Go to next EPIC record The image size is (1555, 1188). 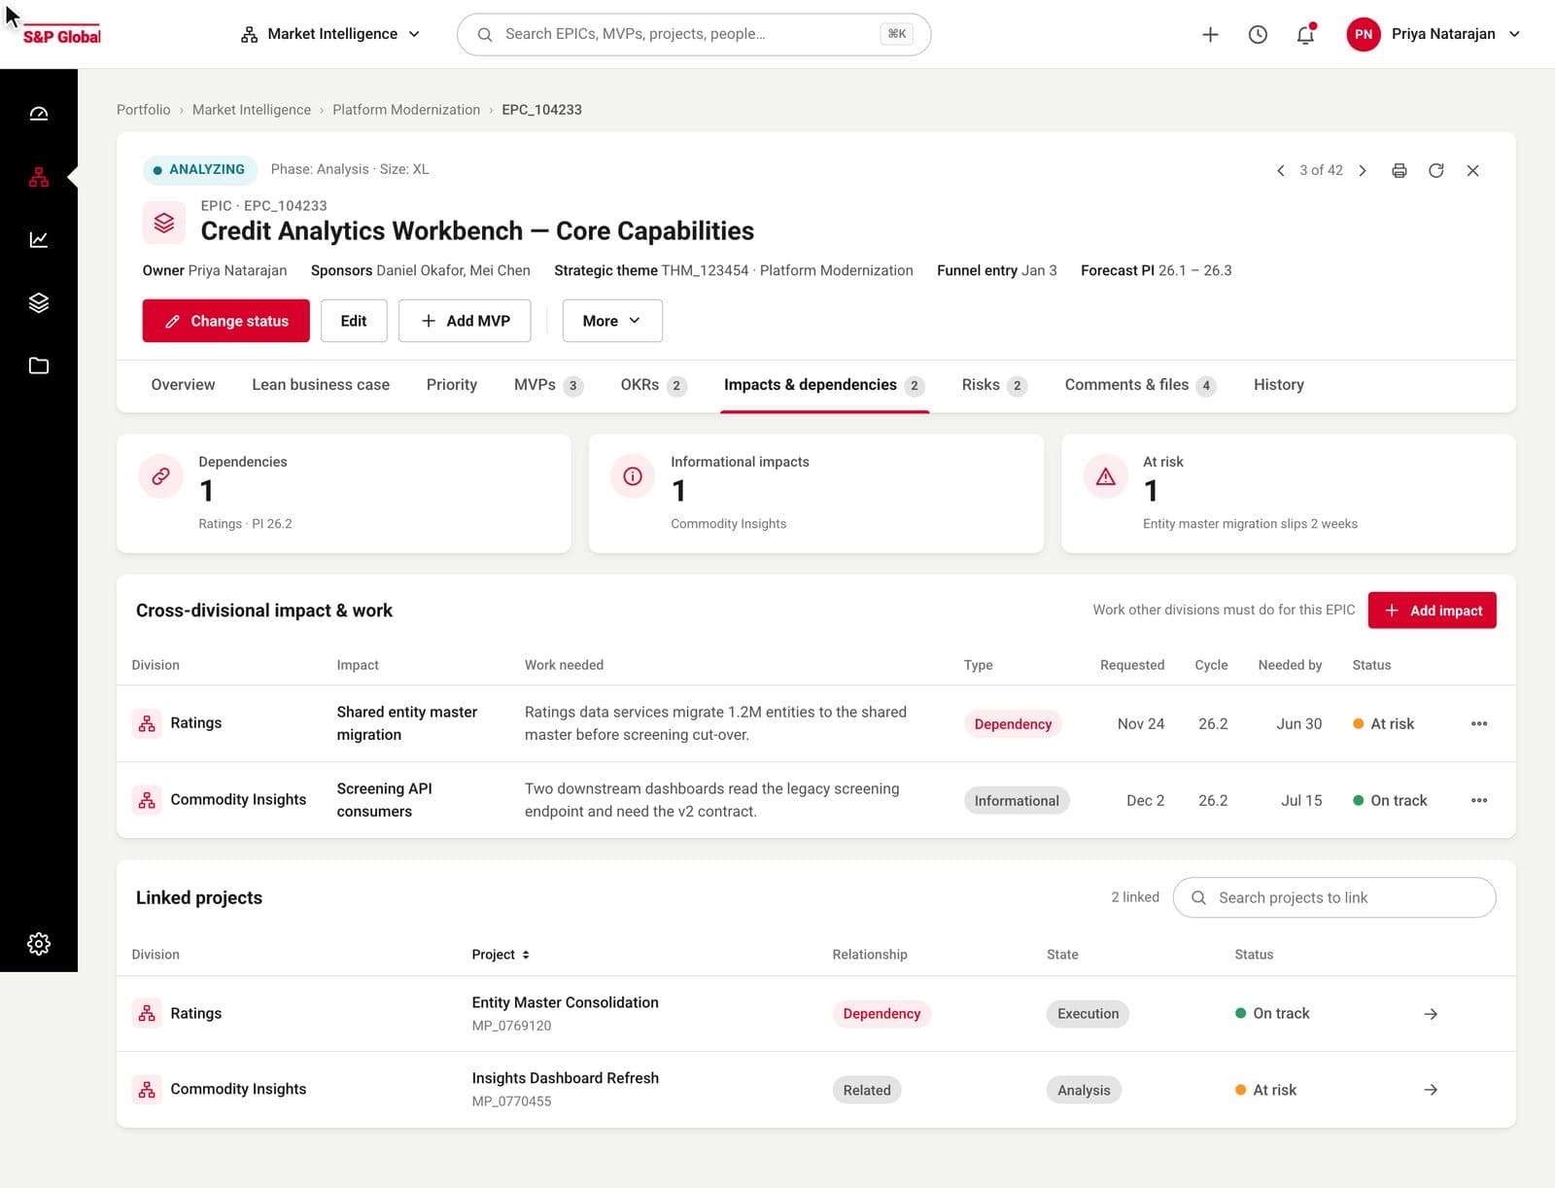(1363, 170)
